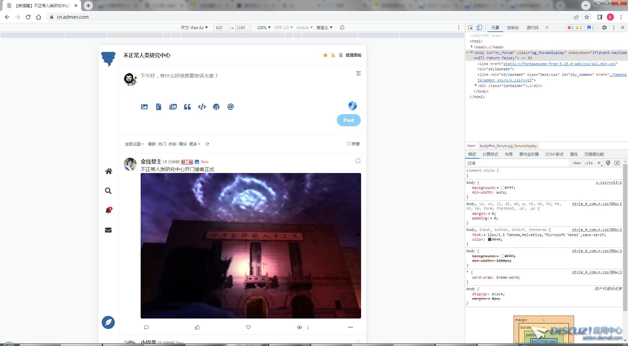Viewport: 628px width, 346px height.
Task: Click the 过滤 styles filter field
Action: click(517, 163)
